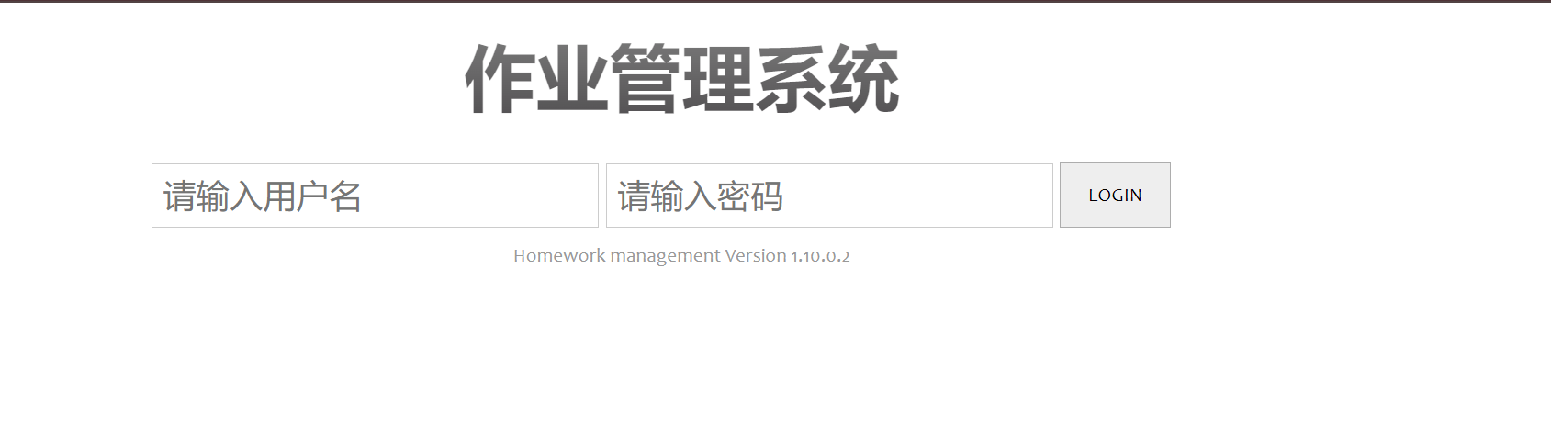Select the password input box

click(829, 196)
